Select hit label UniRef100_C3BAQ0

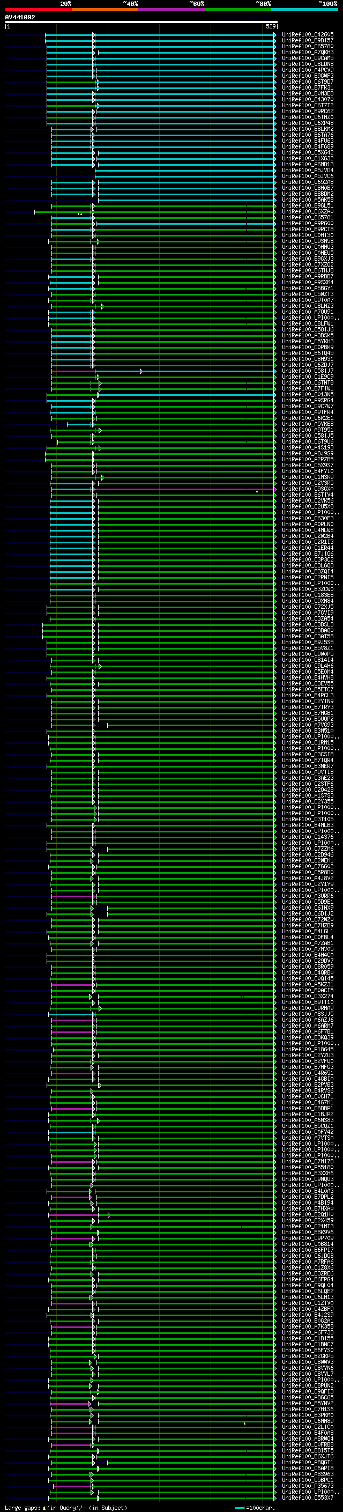coord(308,630)
